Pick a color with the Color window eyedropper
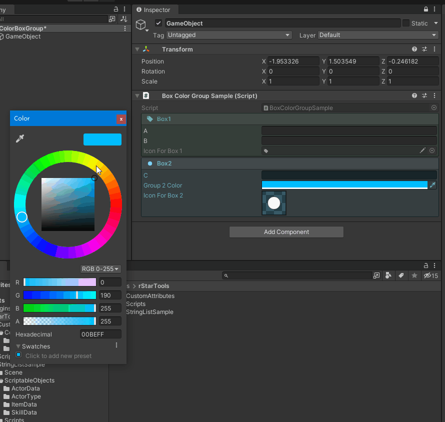Viewport: 445px width, 422px height. click(x=20, y=138)
